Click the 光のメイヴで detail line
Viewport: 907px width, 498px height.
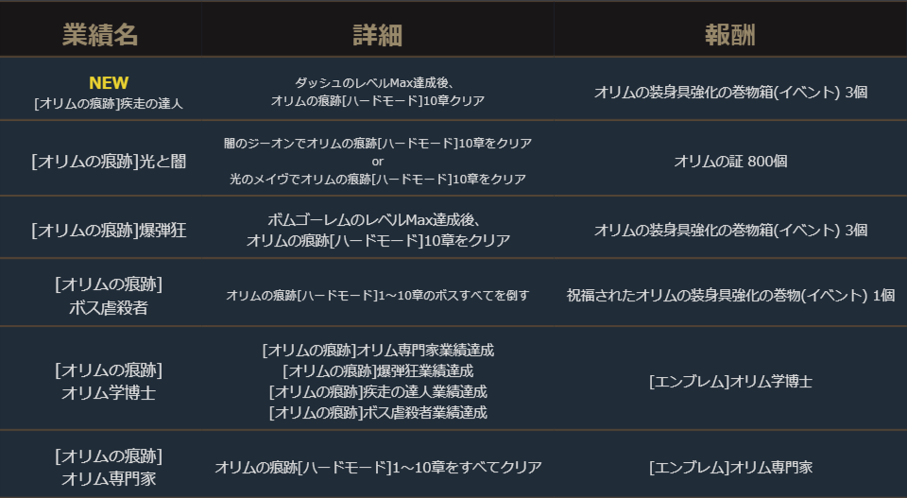[377, 179]
